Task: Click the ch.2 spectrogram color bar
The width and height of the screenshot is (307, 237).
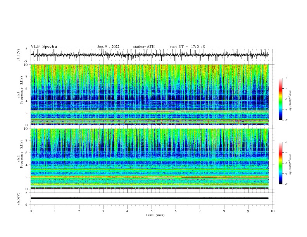Action: 280,163
